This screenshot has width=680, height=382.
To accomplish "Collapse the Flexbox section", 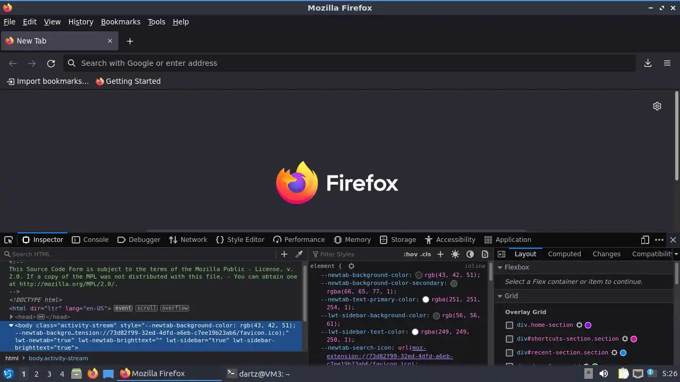I will pos(500,267).
